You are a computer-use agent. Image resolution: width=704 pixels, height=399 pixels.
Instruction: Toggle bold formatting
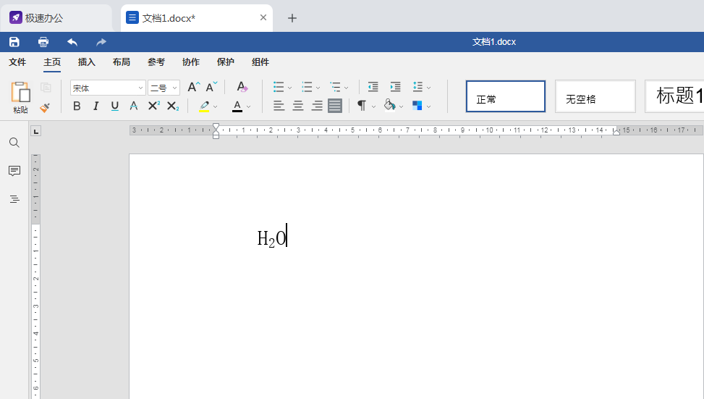tap(77, 106)
